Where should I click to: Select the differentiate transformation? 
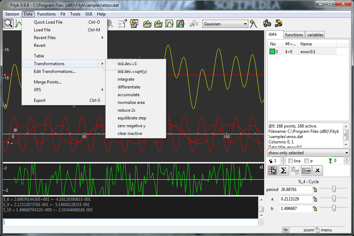pyautogui.click(x=136, y=87)
